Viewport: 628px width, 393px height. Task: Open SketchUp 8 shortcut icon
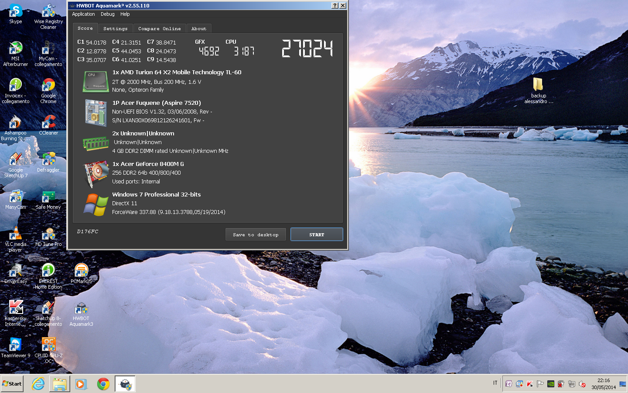click(x=48, y=313)
